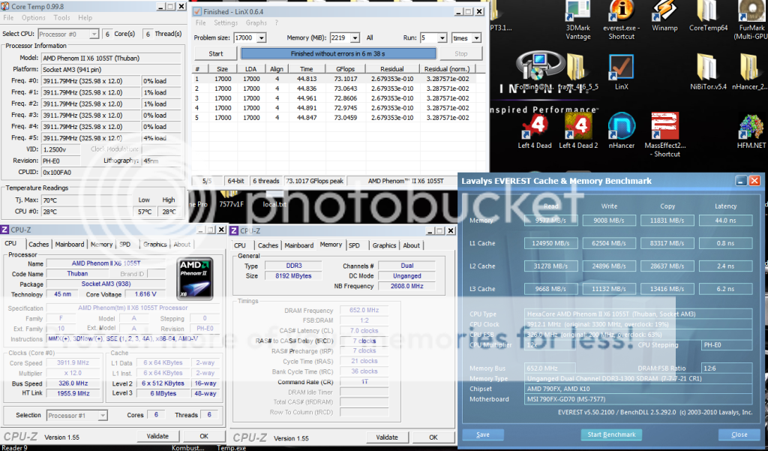The width and height of the screenshot is (768, 451).
Task: Launch the FurMark (Multi-GPU) desktop icon
Action: click(x=752, y=20)
